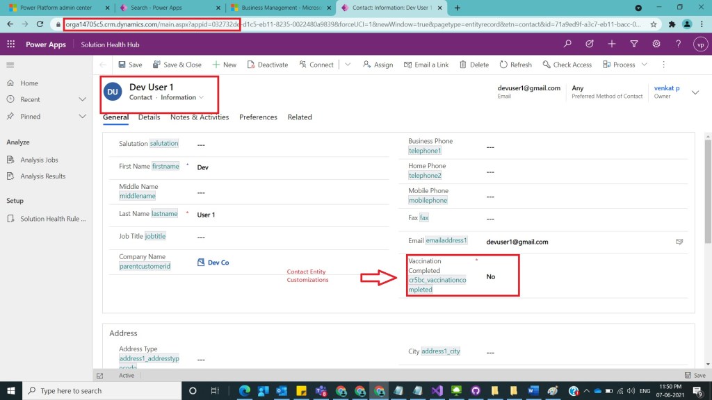Switch to the Notes & Activities tab
Screen dimensions: 712x400
click(x=200, y=117)
